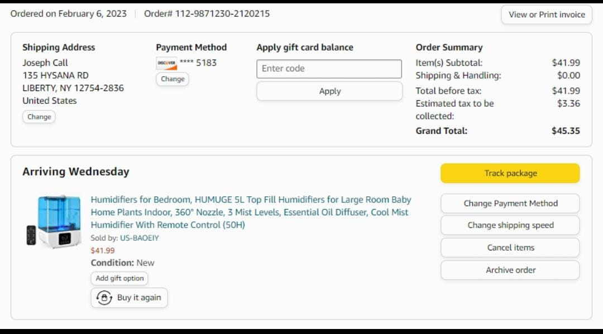Image resolution: width=603 pixels, height=334 pixels.
Task: Click the Apply gift card balance heading
Action: pos(305,47)
